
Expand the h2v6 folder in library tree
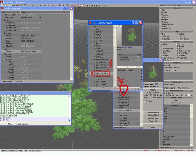[x=89, y=26]
